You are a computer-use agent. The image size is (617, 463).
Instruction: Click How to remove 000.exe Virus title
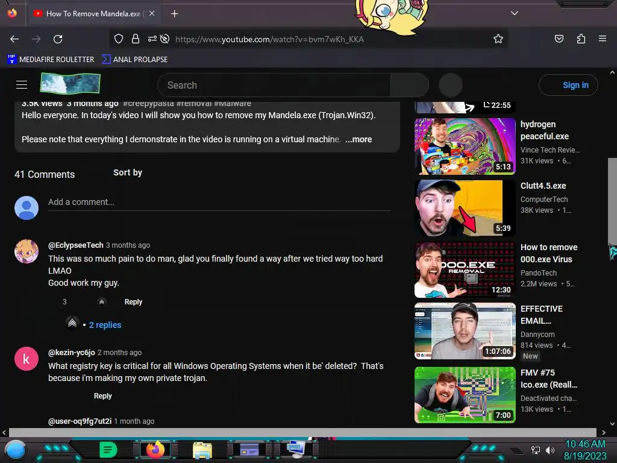tap(549, 253)
